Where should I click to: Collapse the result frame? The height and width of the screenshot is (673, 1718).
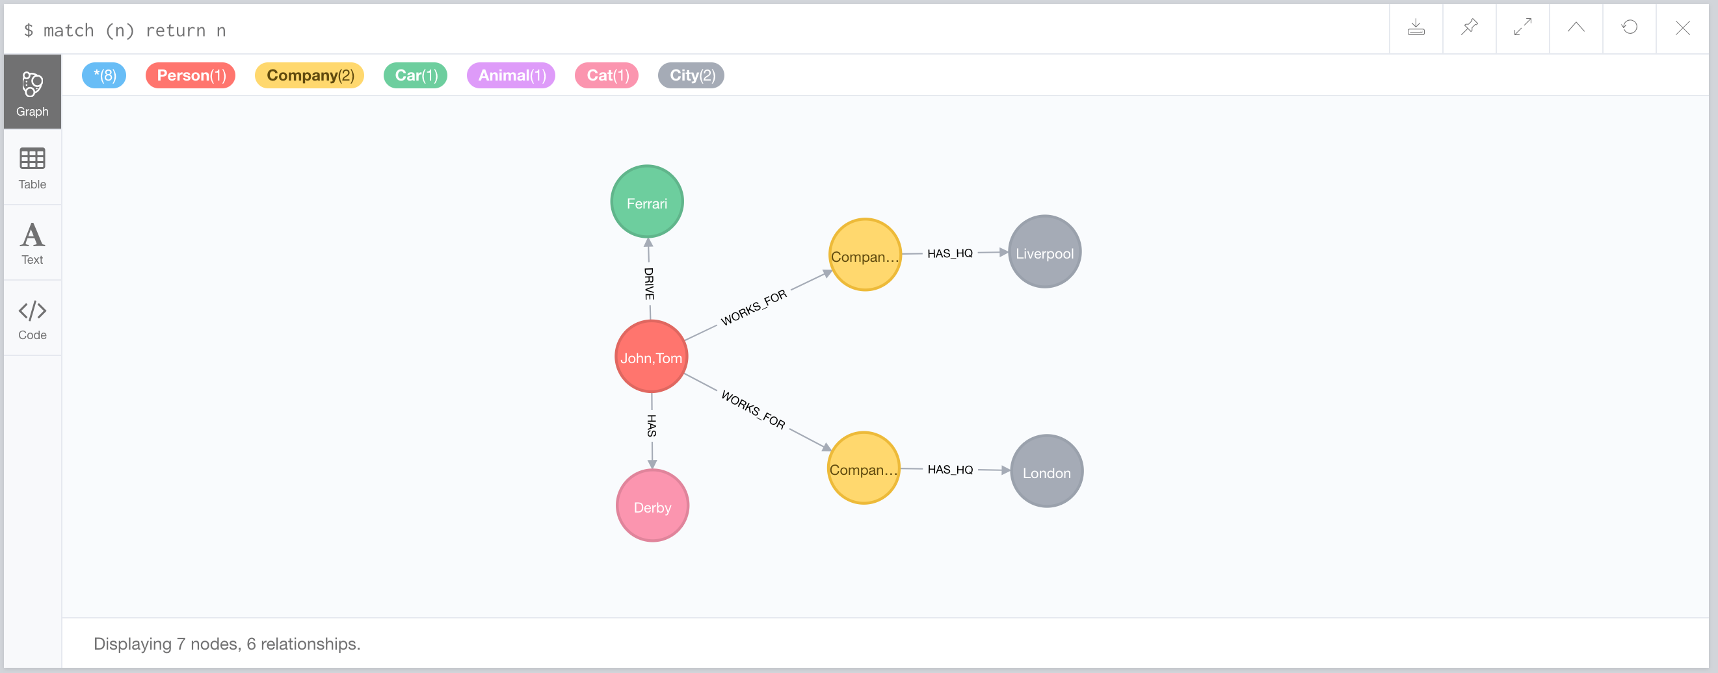point(1576,28)
